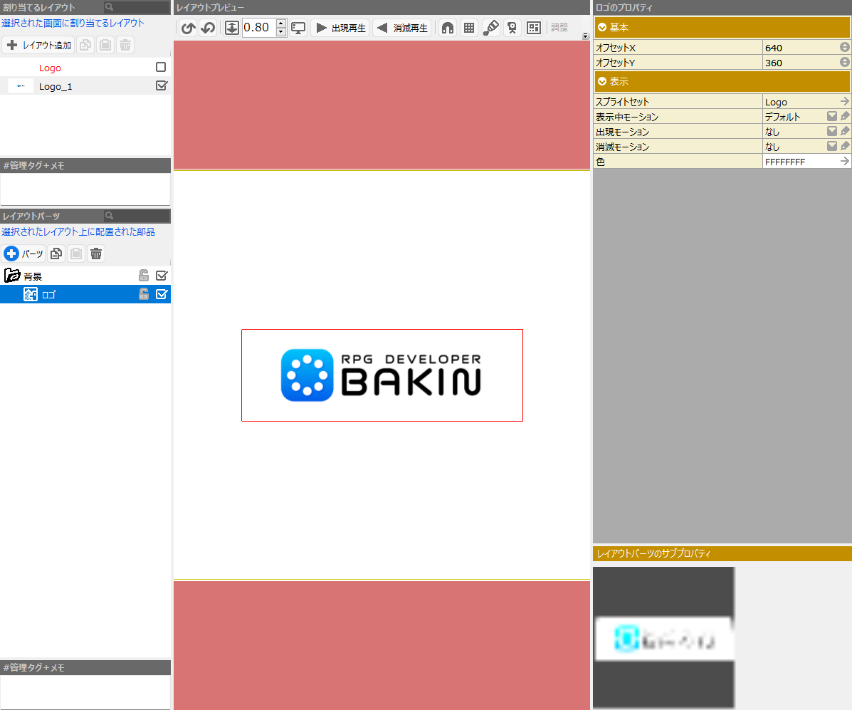
Task: Delete the selected layout part with trash icon
Action: tap(96, 254)
